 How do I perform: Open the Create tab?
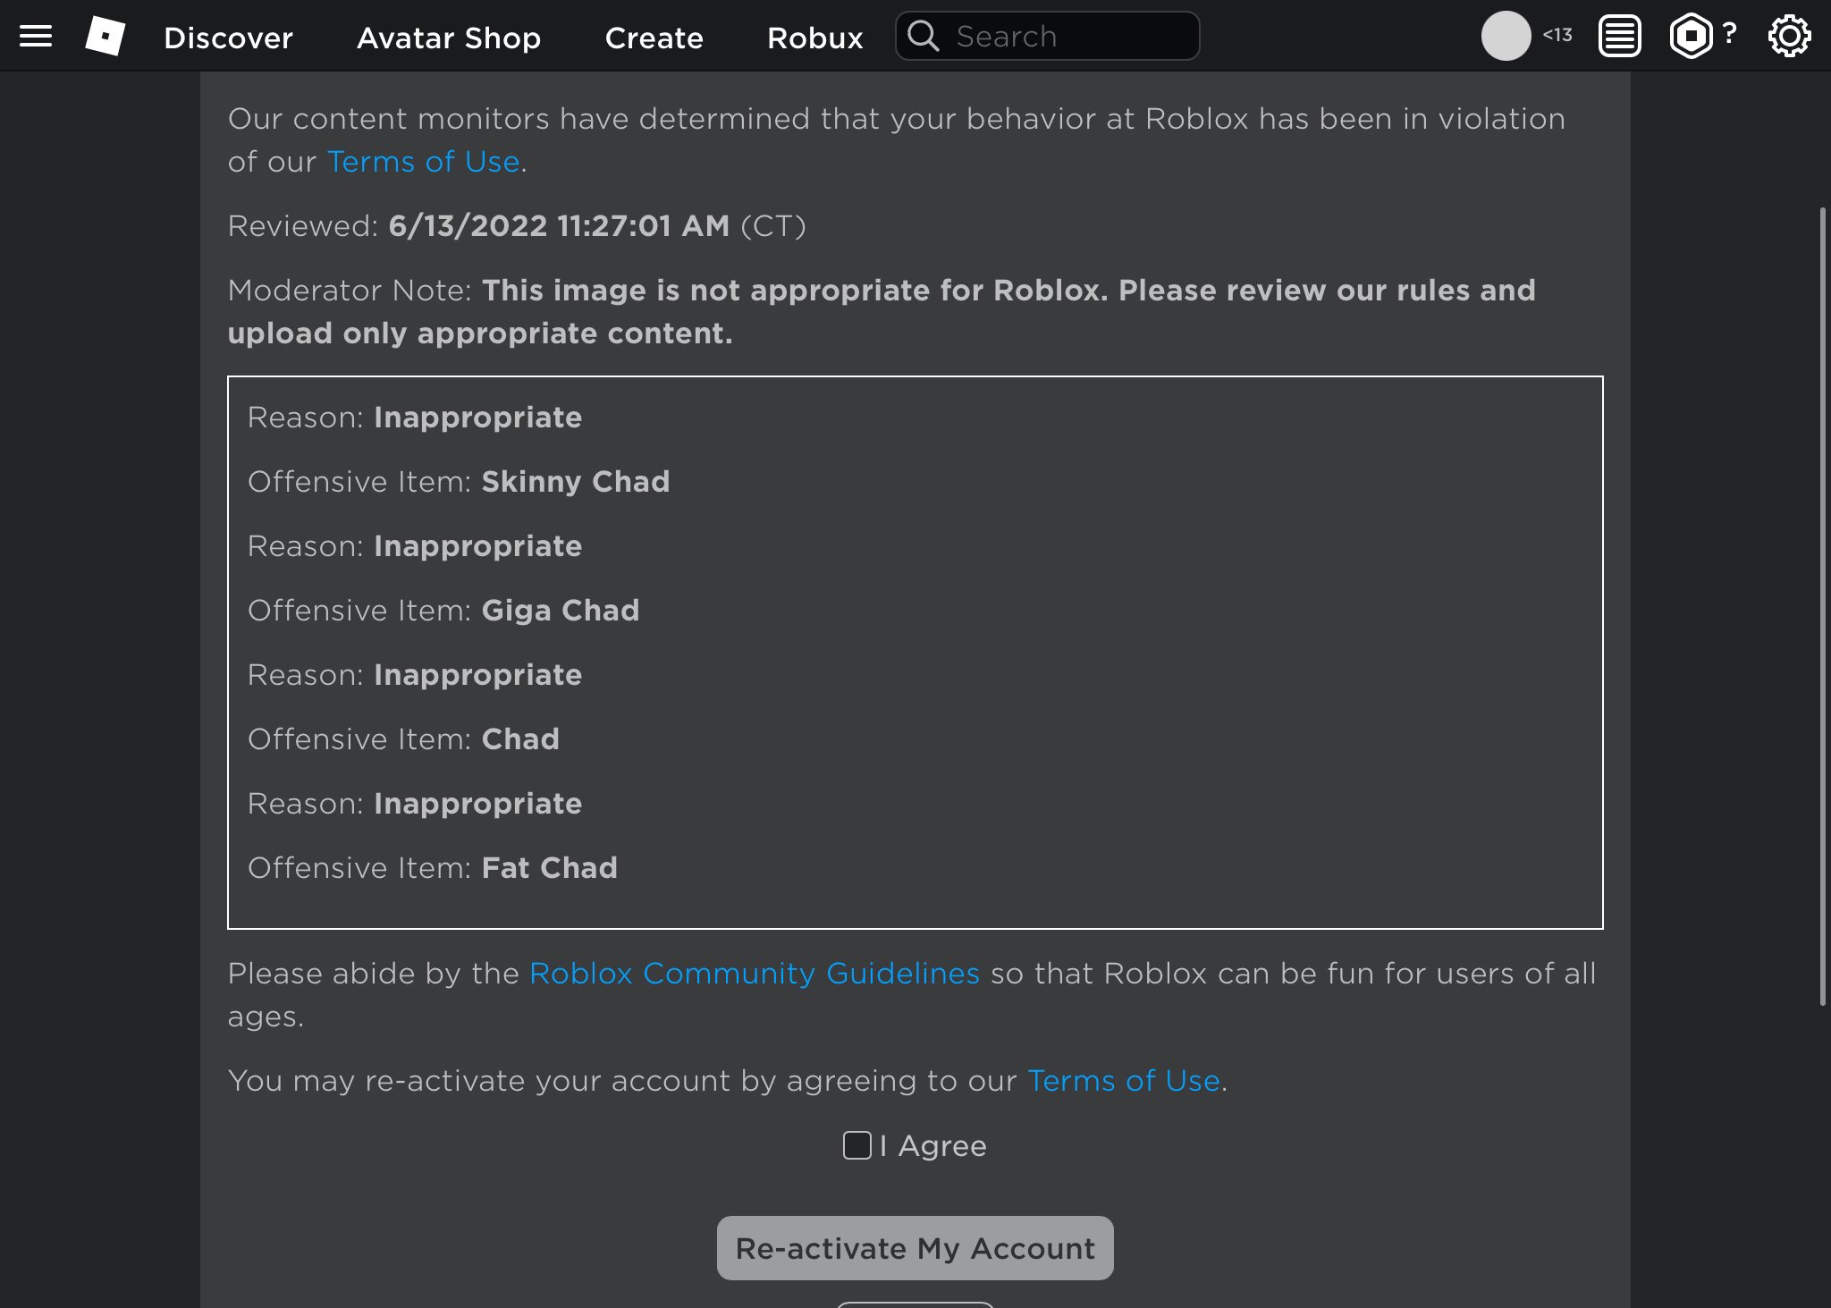tap(654, 38)
